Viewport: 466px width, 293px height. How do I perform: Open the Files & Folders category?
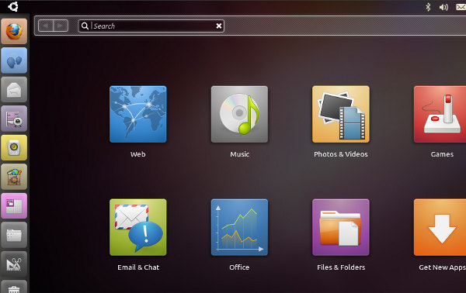[x=341, y=227]
